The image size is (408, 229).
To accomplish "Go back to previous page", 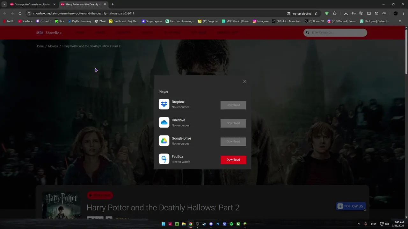I will [x=4, y=13].
